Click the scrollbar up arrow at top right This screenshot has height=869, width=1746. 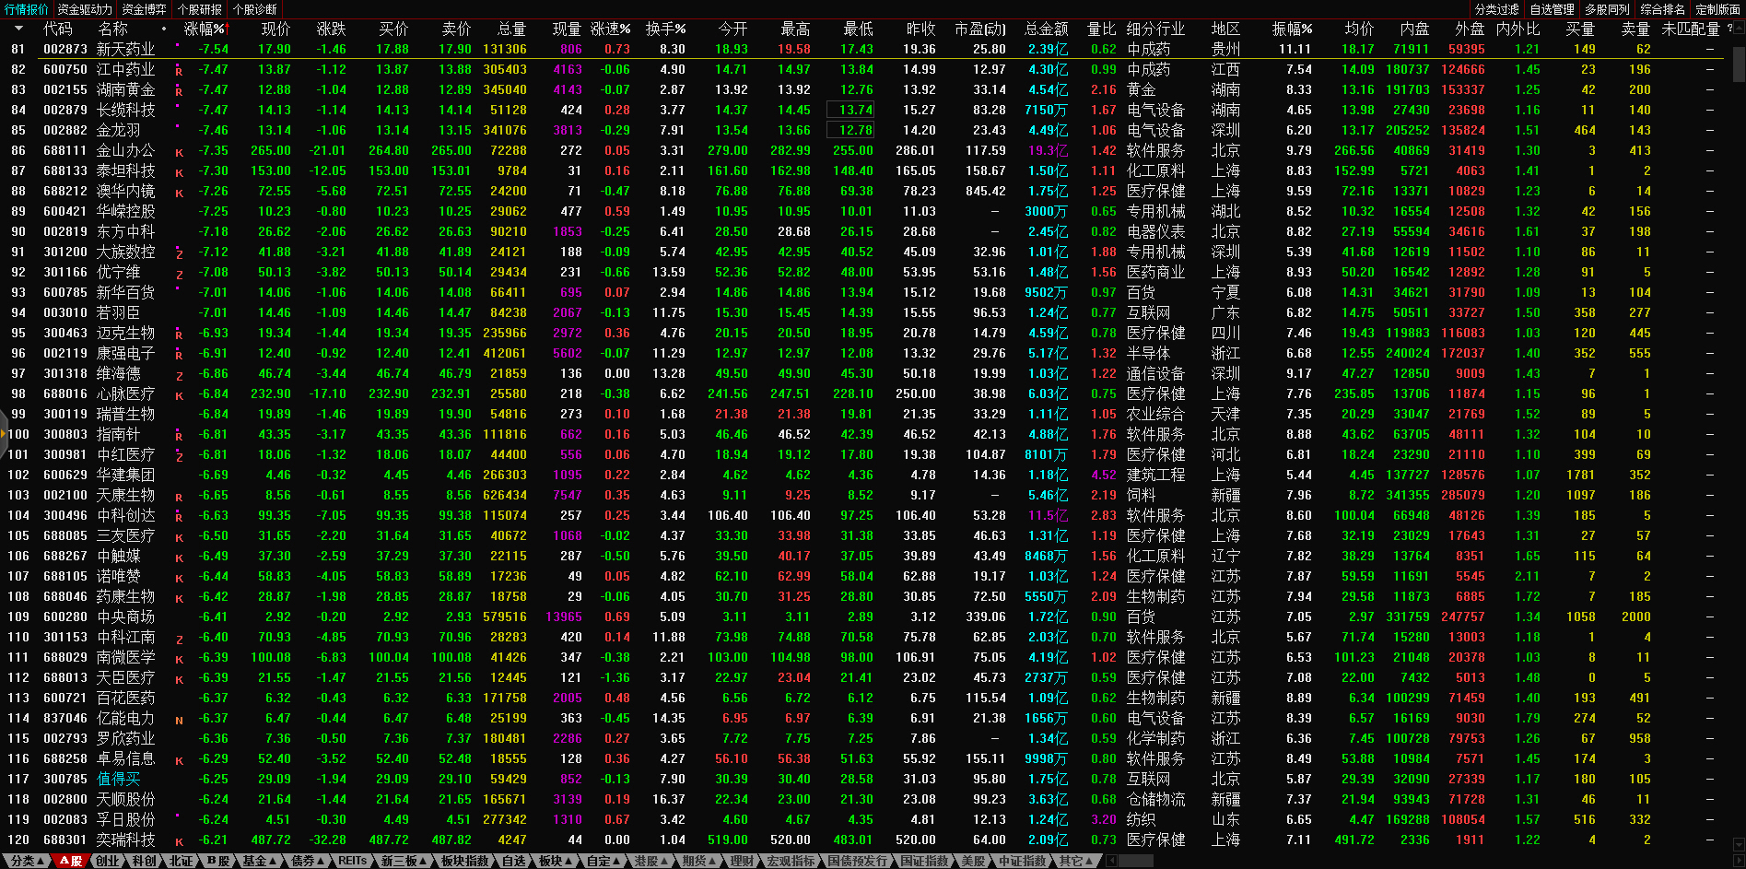point(1739,29)
